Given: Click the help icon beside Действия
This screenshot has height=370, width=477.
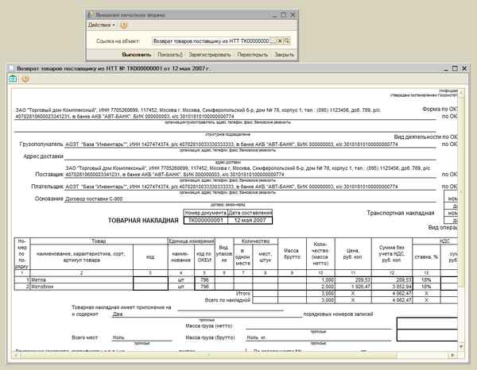Looking at the screenshot, I should [125, 25].
